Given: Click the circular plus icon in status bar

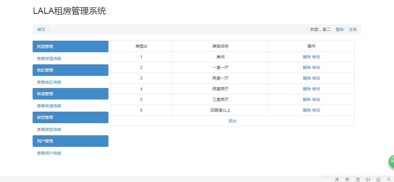Looking at the screenshot, I should coord(347,179).
